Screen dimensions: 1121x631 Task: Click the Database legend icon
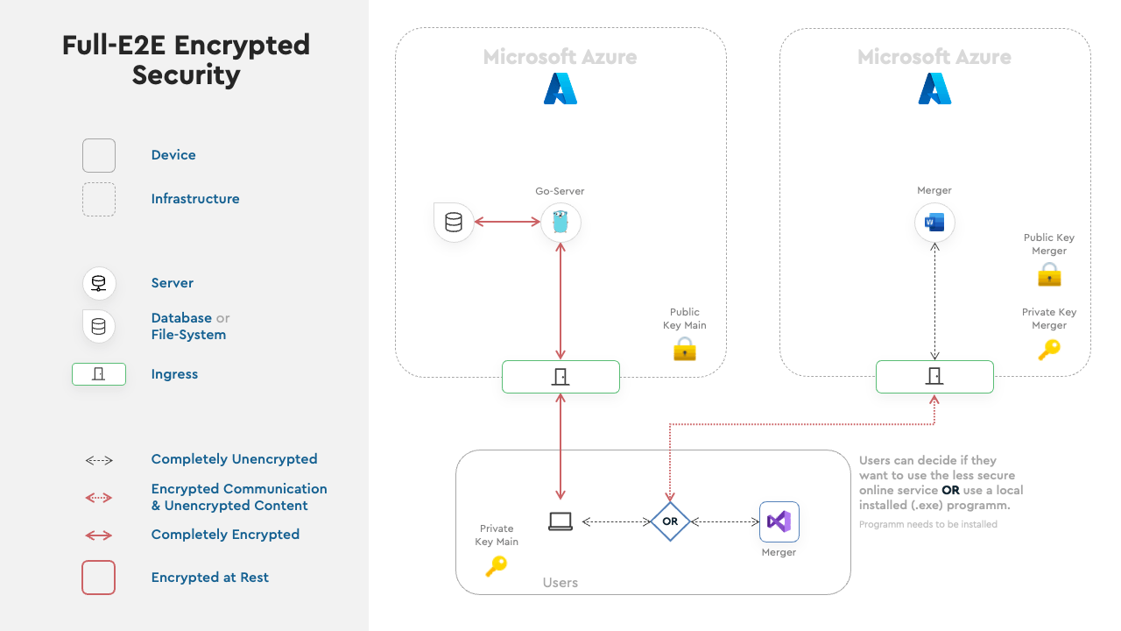(x=99, y=326)
